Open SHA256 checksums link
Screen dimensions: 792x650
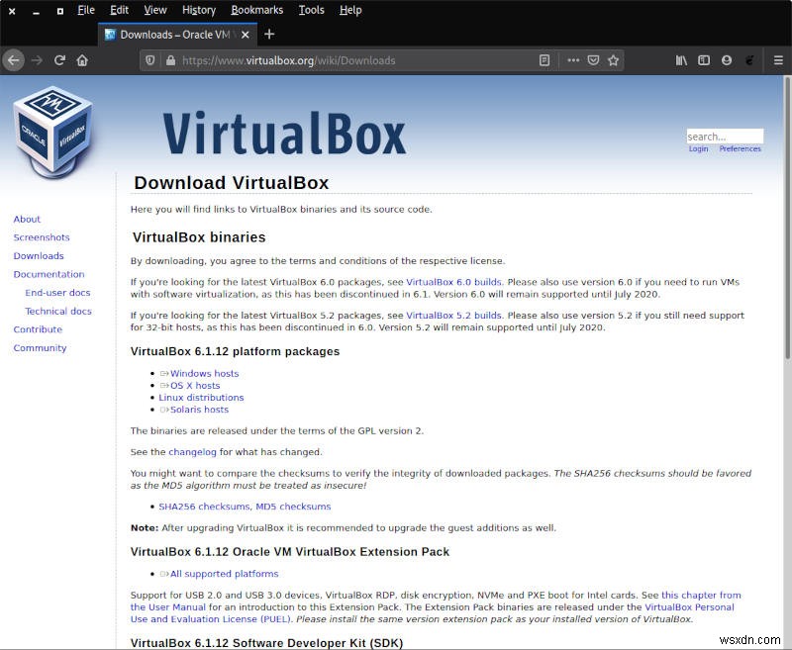[x=204, y=507]
